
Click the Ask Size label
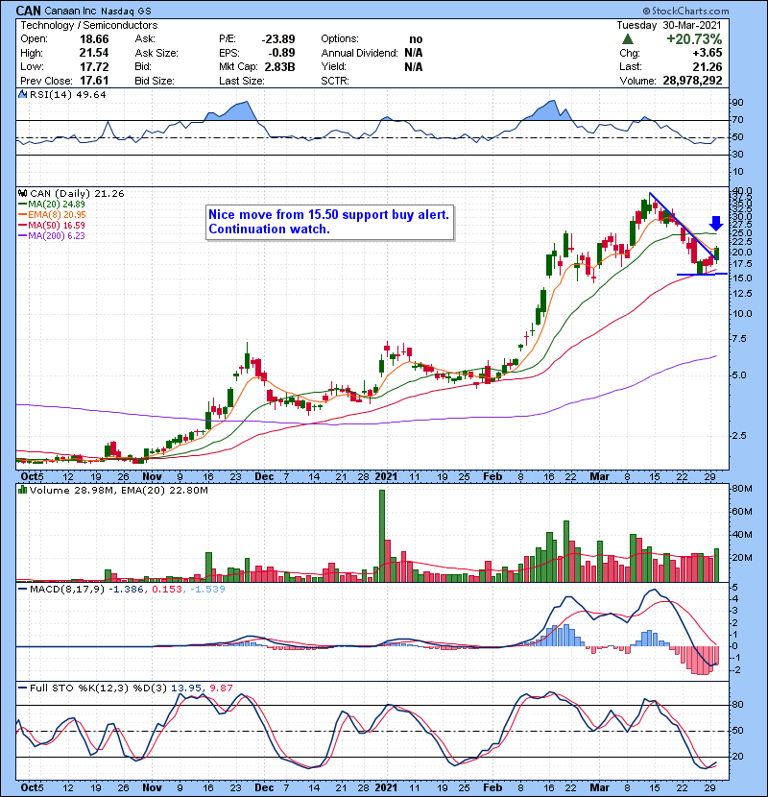[x=156, y=53]
